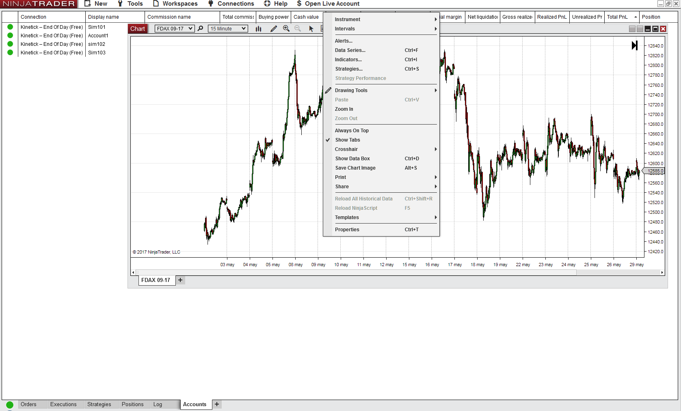Open the instrument search magnifier in chart toolbar

point(200,28)
